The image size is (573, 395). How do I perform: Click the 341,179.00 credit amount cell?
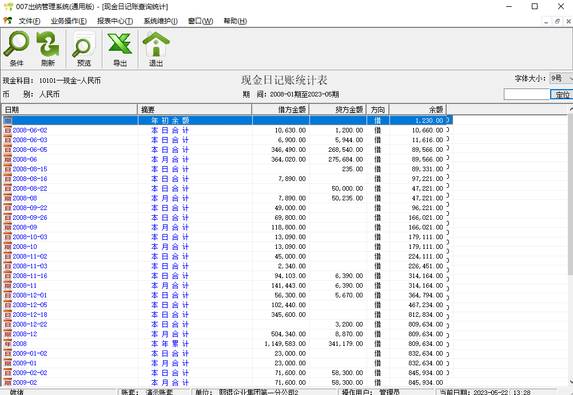click(339, 344)
